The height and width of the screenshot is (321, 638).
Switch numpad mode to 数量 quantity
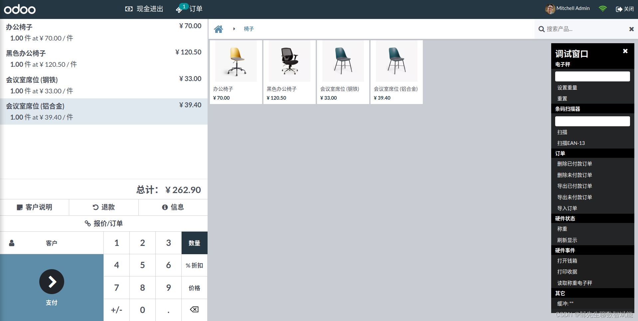[x=194, y=243]
